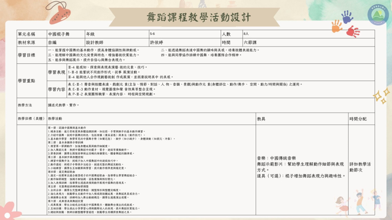Image resolution: width=392 pixels, height=220 pixels.
Task: Click line 2.動作連結
Action: (86, 164)
